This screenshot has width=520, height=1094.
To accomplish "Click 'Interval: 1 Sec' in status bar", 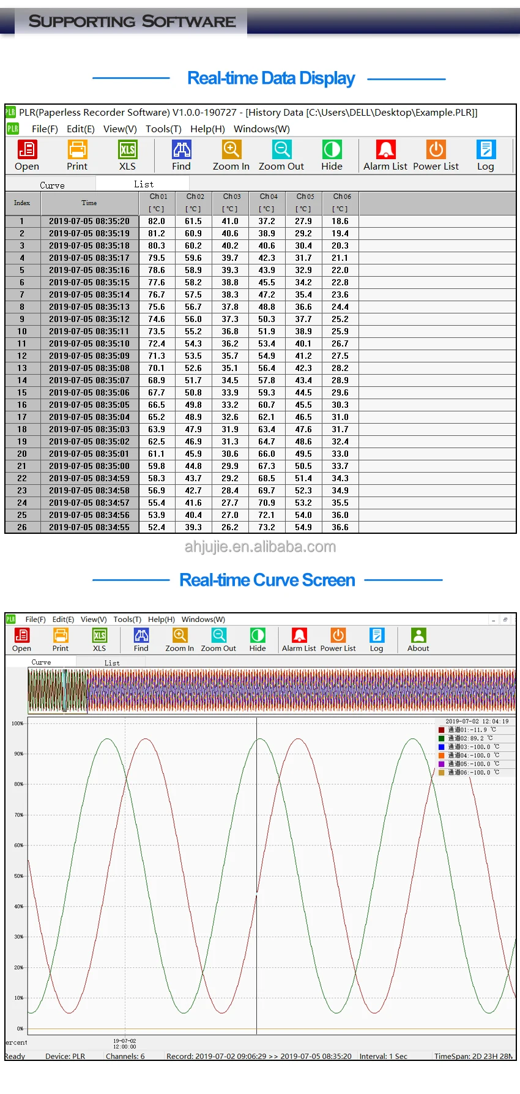I will 384,1056.
